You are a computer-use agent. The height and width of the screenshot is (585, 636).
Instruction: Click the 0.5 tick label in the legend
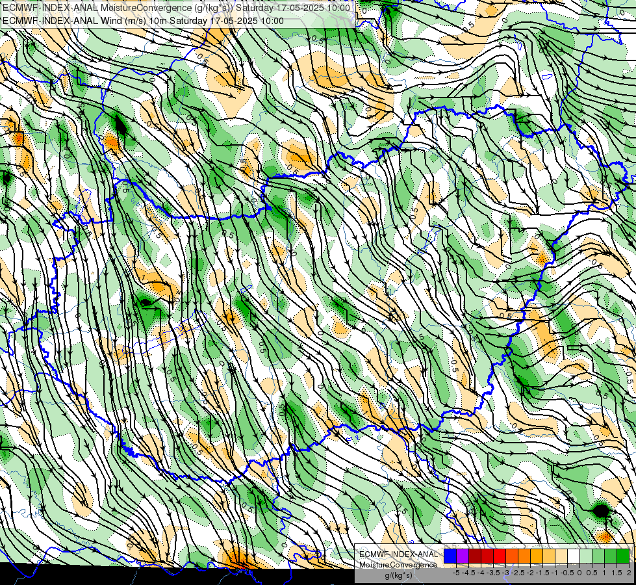pyautogui.click(x=592, y=573)
